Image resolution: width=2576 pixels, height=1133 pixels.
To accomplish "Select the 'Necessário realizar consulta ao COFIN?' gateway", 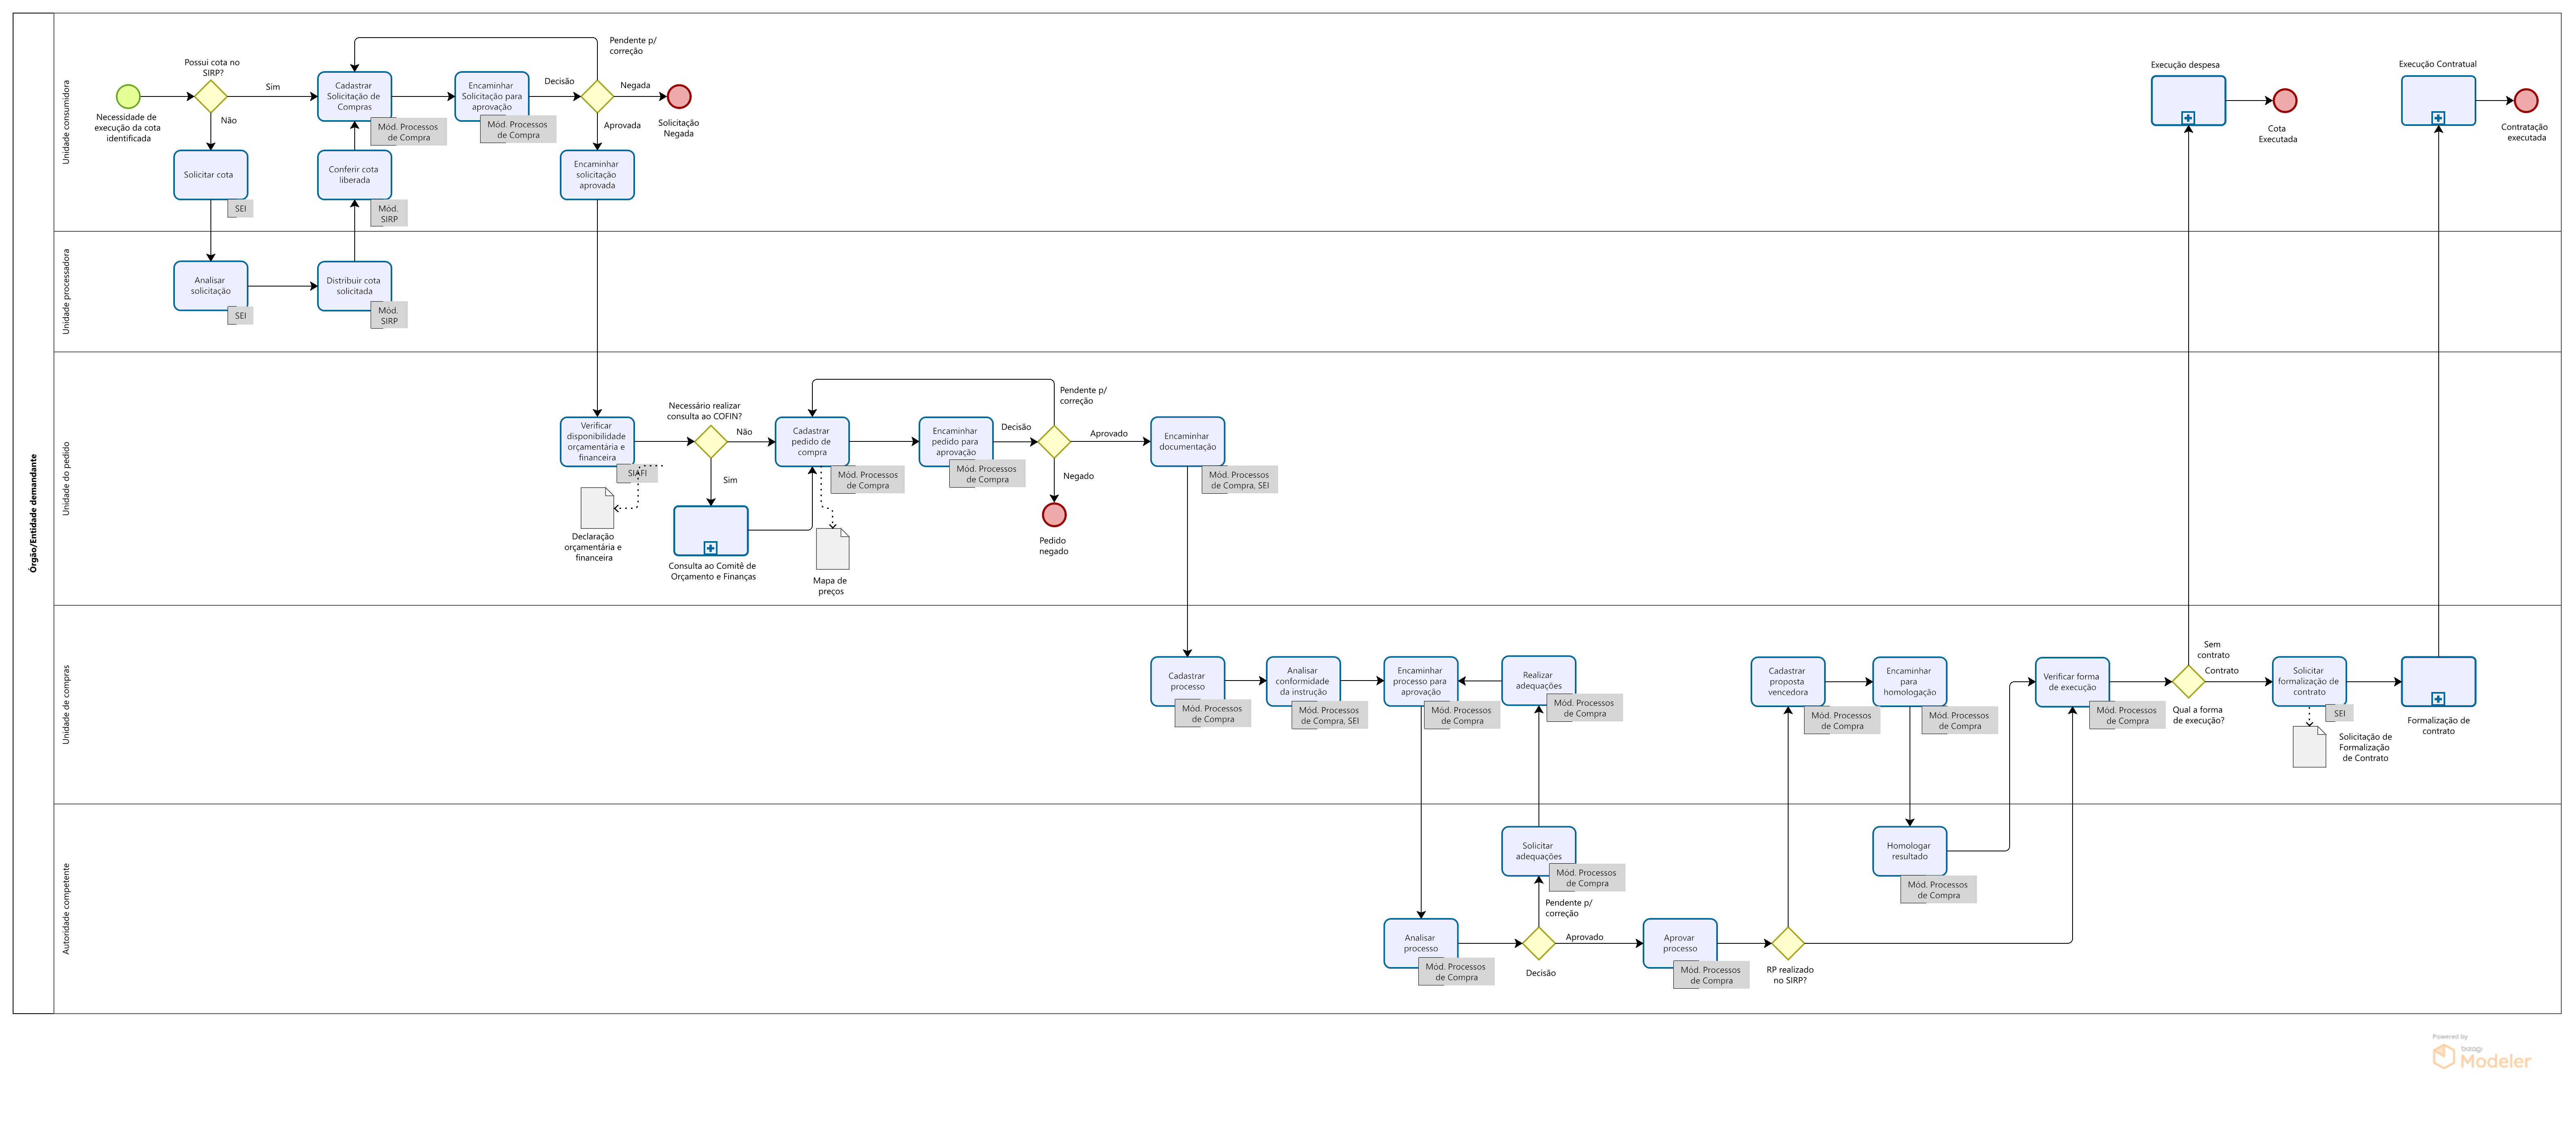I will (x=711, y=441).
